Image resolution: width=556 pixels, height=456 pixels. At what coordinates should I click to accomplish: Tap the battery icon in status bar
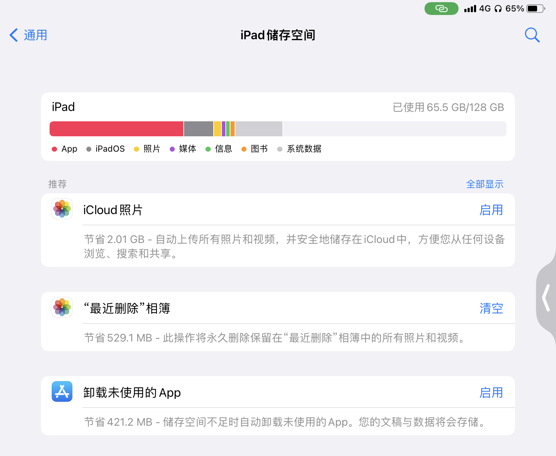[x=536, y=9]
